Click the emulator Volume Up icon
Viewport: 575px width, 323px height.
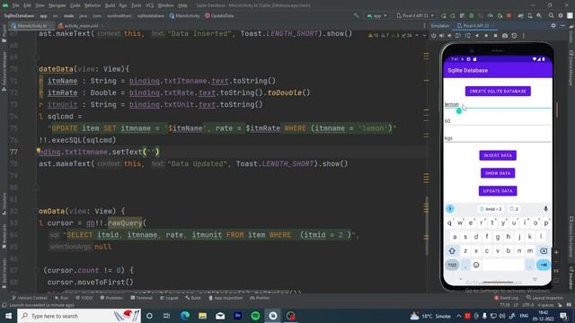tap(442, 36)
